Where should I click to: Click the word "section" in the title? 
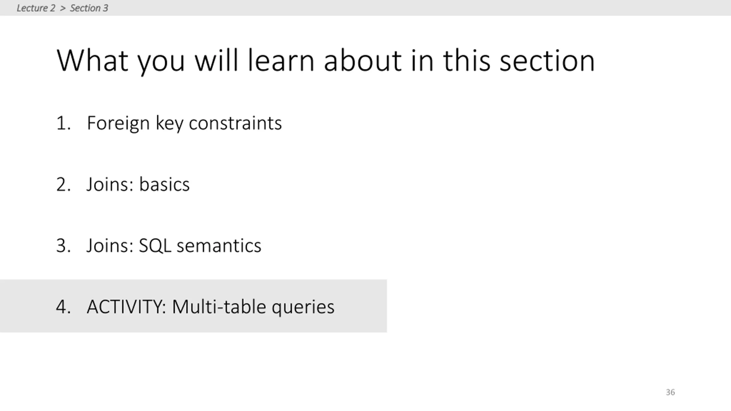click(x=547, y=61)
